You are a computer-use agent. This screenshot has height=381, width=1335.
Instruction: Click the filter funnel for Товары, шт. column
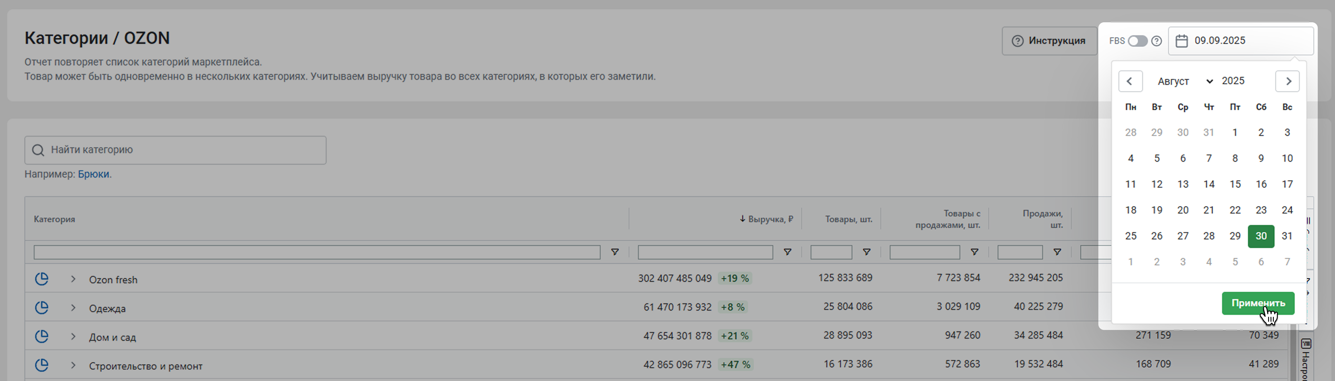click(866, 252)
